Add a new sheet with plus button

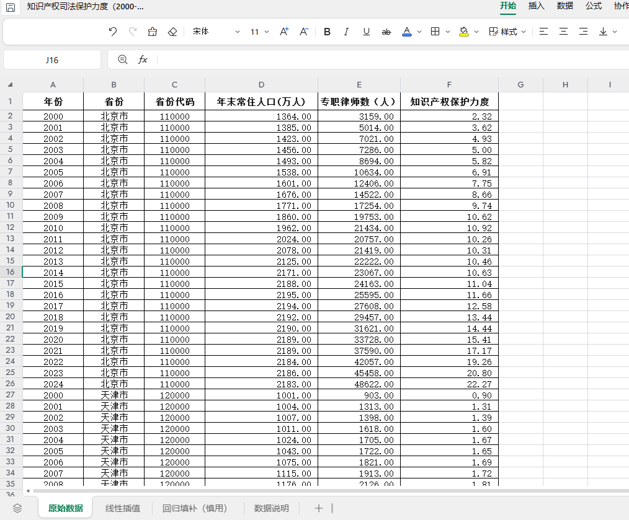tap(318, 508)
